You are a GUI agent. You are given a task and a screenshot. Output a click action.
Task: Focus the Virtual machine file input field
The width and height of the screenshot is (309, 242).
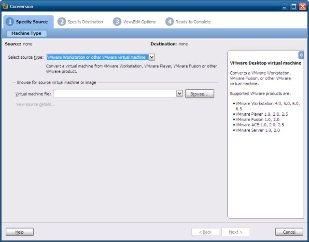pyautogui.click(x=115, y=94)
